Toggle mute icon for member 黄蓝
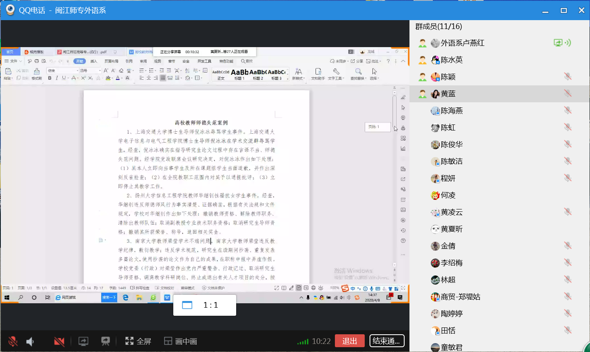This screenshot has height=352, width=590. pos(568,93)
